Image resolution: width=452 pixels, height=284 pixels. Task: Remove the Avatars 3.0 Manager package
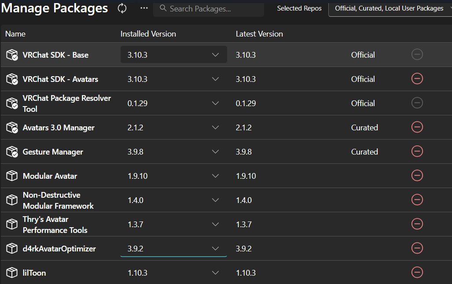point(417,127)
